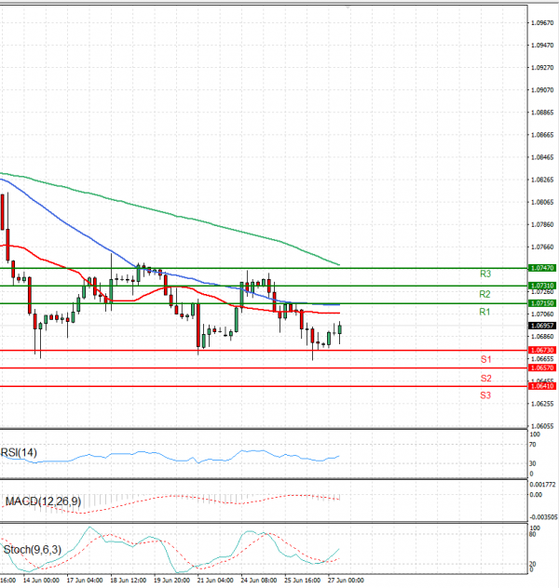
Task: Click the R1 resistance label
Action: point(484,312)
